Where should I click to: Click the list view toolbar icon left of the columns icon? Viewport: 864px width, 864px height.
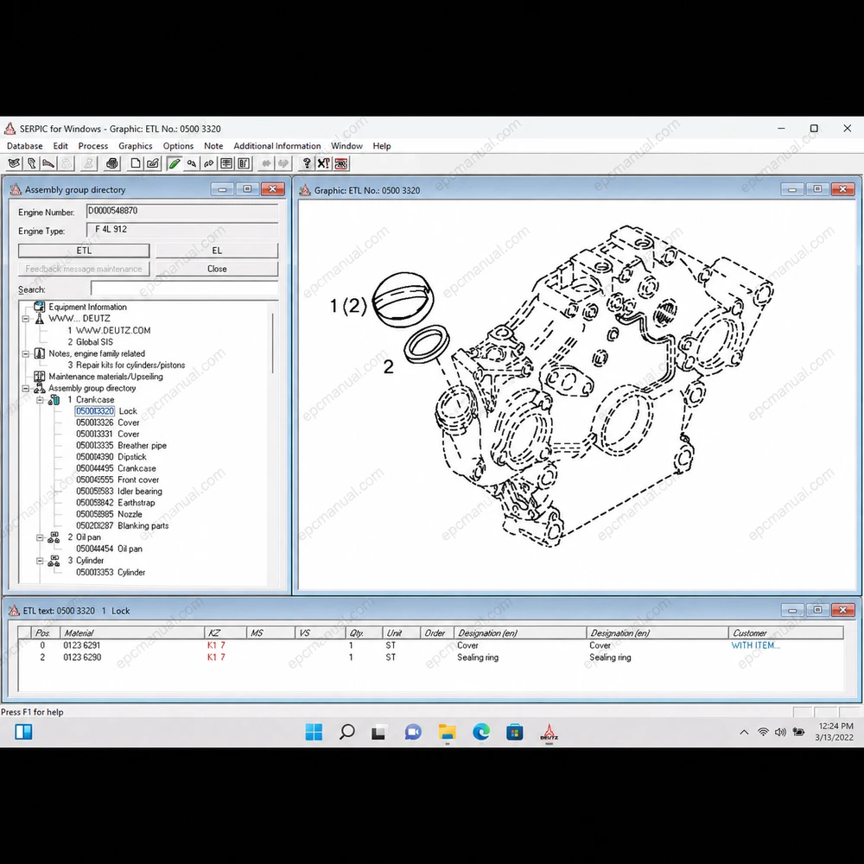226,163
